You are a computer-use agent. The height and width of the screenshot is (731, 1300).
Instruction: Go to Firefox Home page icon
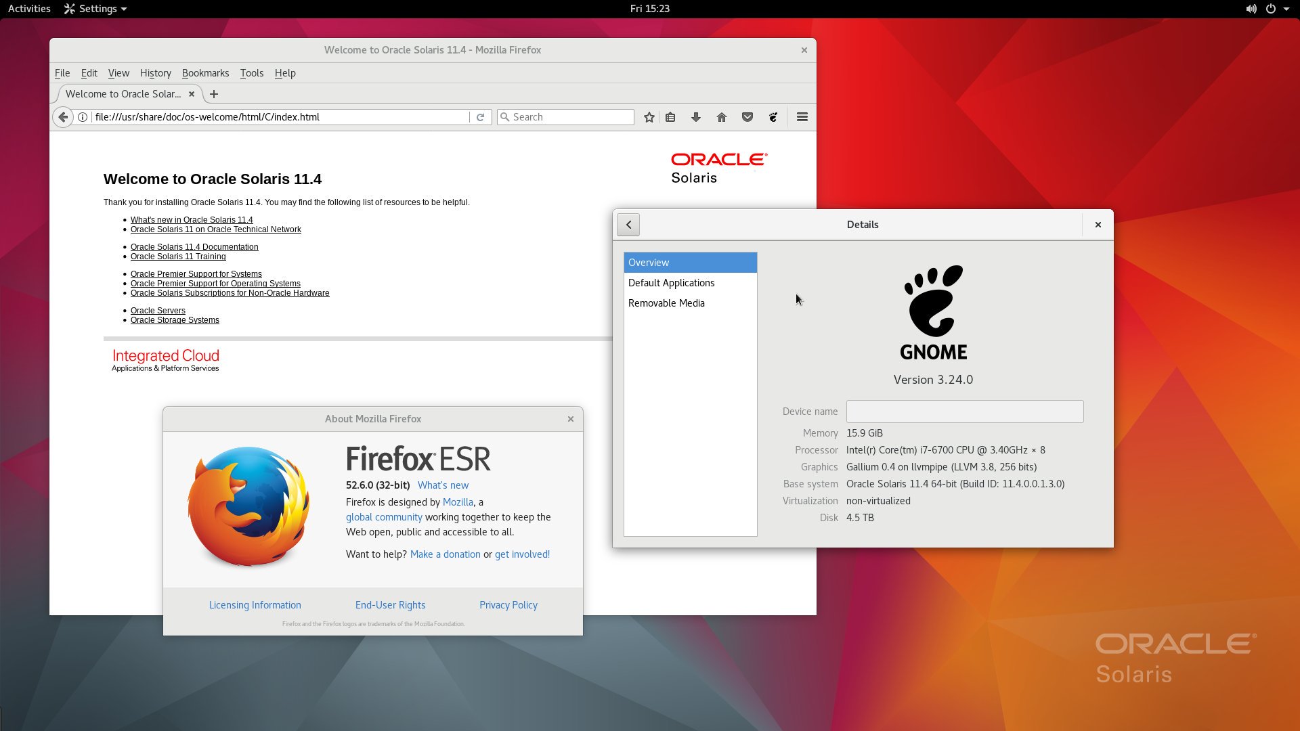pos(722,117)
